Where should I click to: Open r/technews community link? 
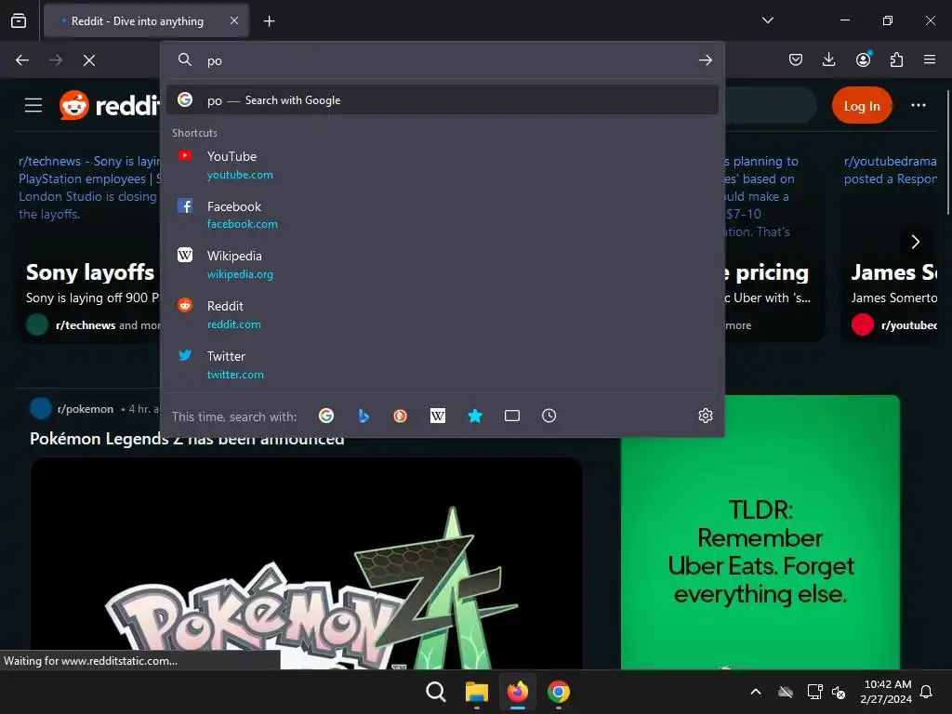pos(85,325)
